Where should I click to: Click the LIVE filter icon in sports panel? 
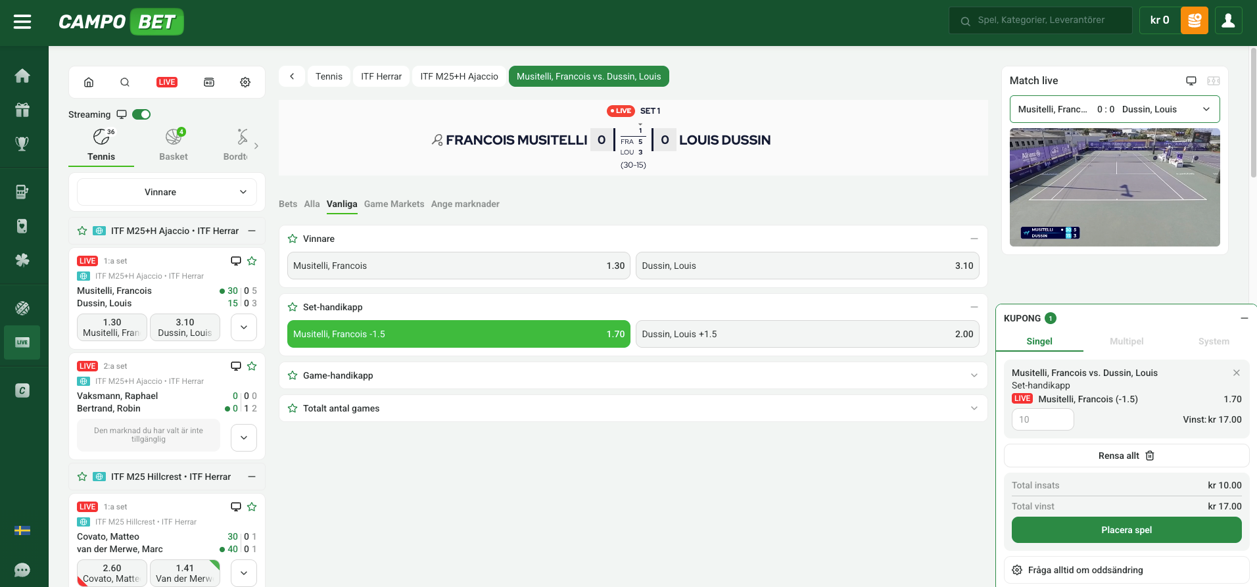click(x=167, y=82)
